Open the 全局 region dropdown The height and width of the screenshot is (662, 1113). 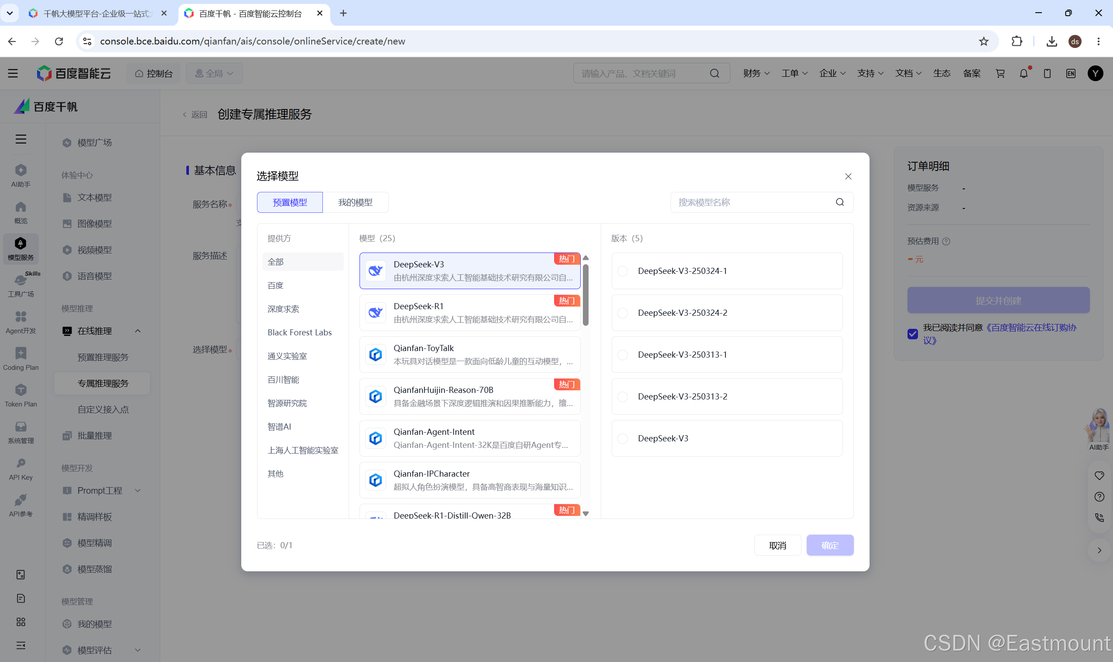pos(214,73)
